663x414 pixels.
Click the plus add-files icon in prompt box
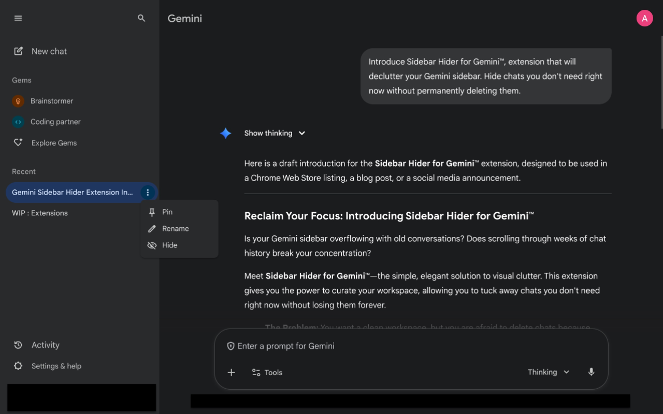click(x=232, y=373)
